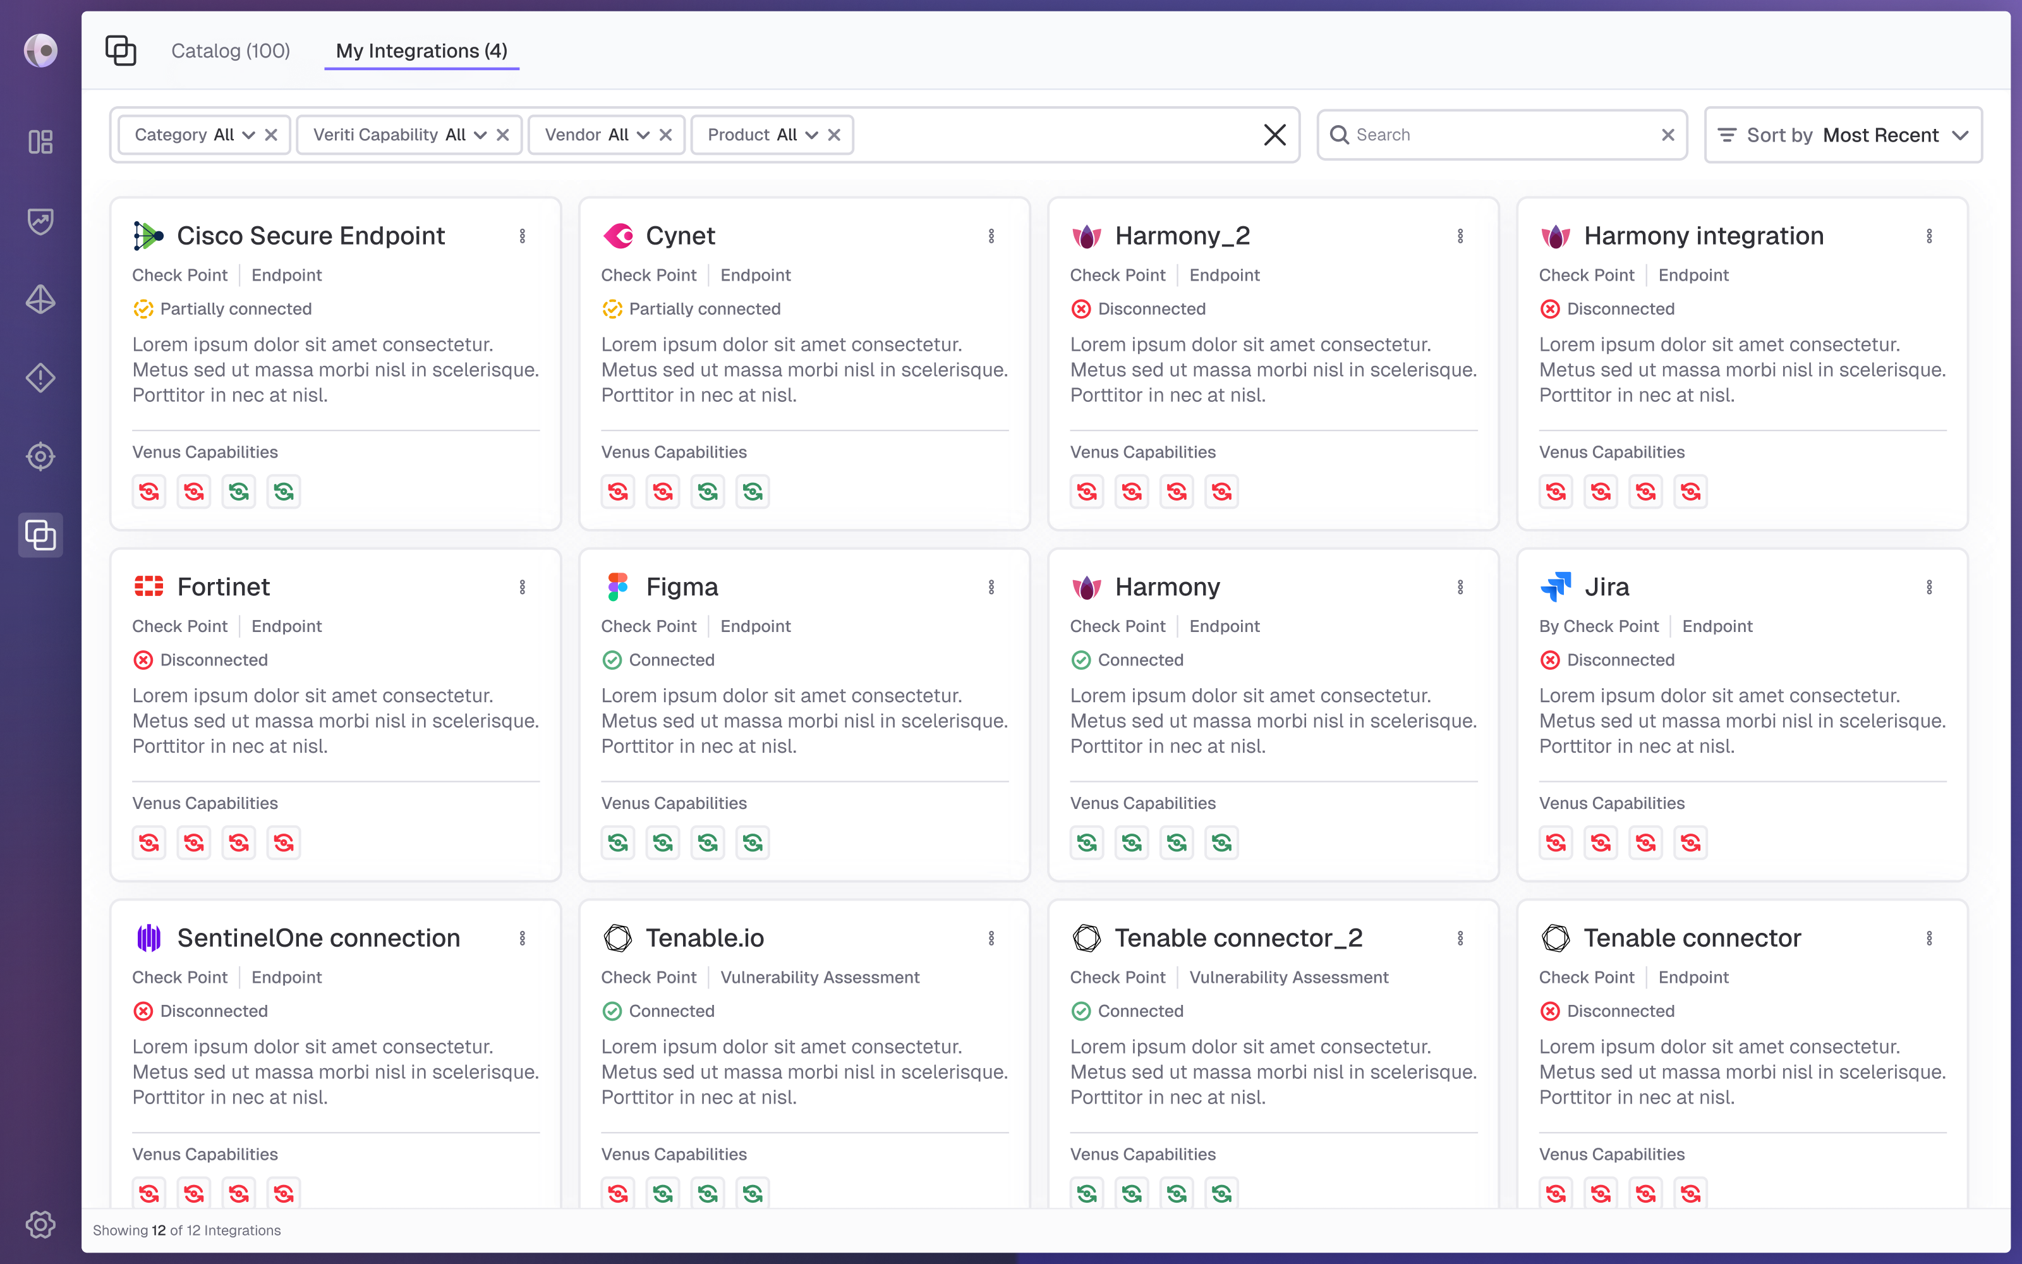Open Cisco Secure Endpoint card menu

(x=522, y=236)
